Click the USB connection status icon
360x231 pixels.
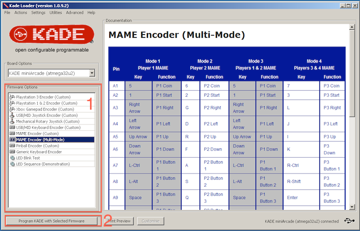349,221
